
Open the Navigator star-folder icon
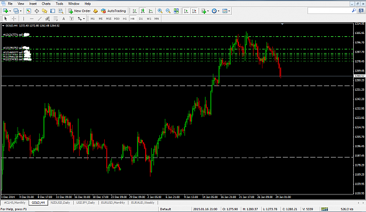(x=45, y=11)
